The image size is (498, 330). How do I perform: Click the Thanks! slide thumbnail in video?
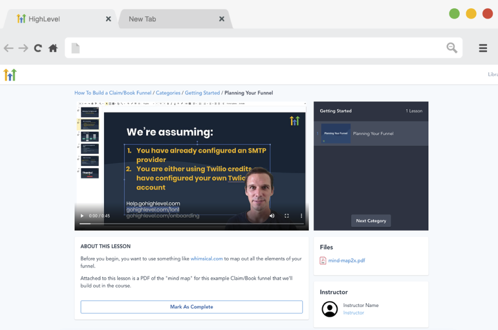(x=90, y=173)
